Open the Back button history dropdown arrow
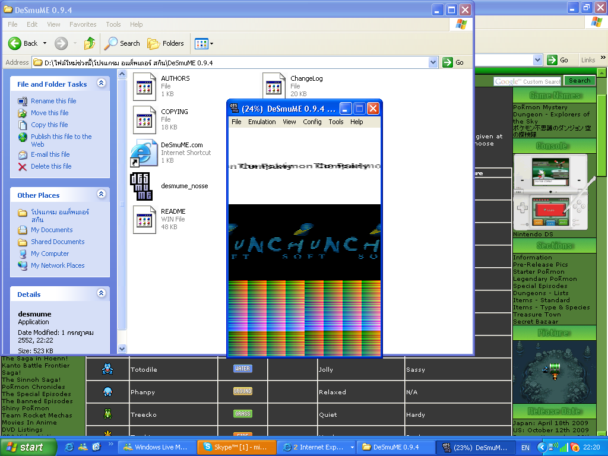Image resolution: width=608 pixels, height=456 pixels. tap(45, 43)
